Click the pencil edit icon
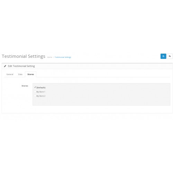Viewport: 173px width, 173px height. tap(5, 66)
